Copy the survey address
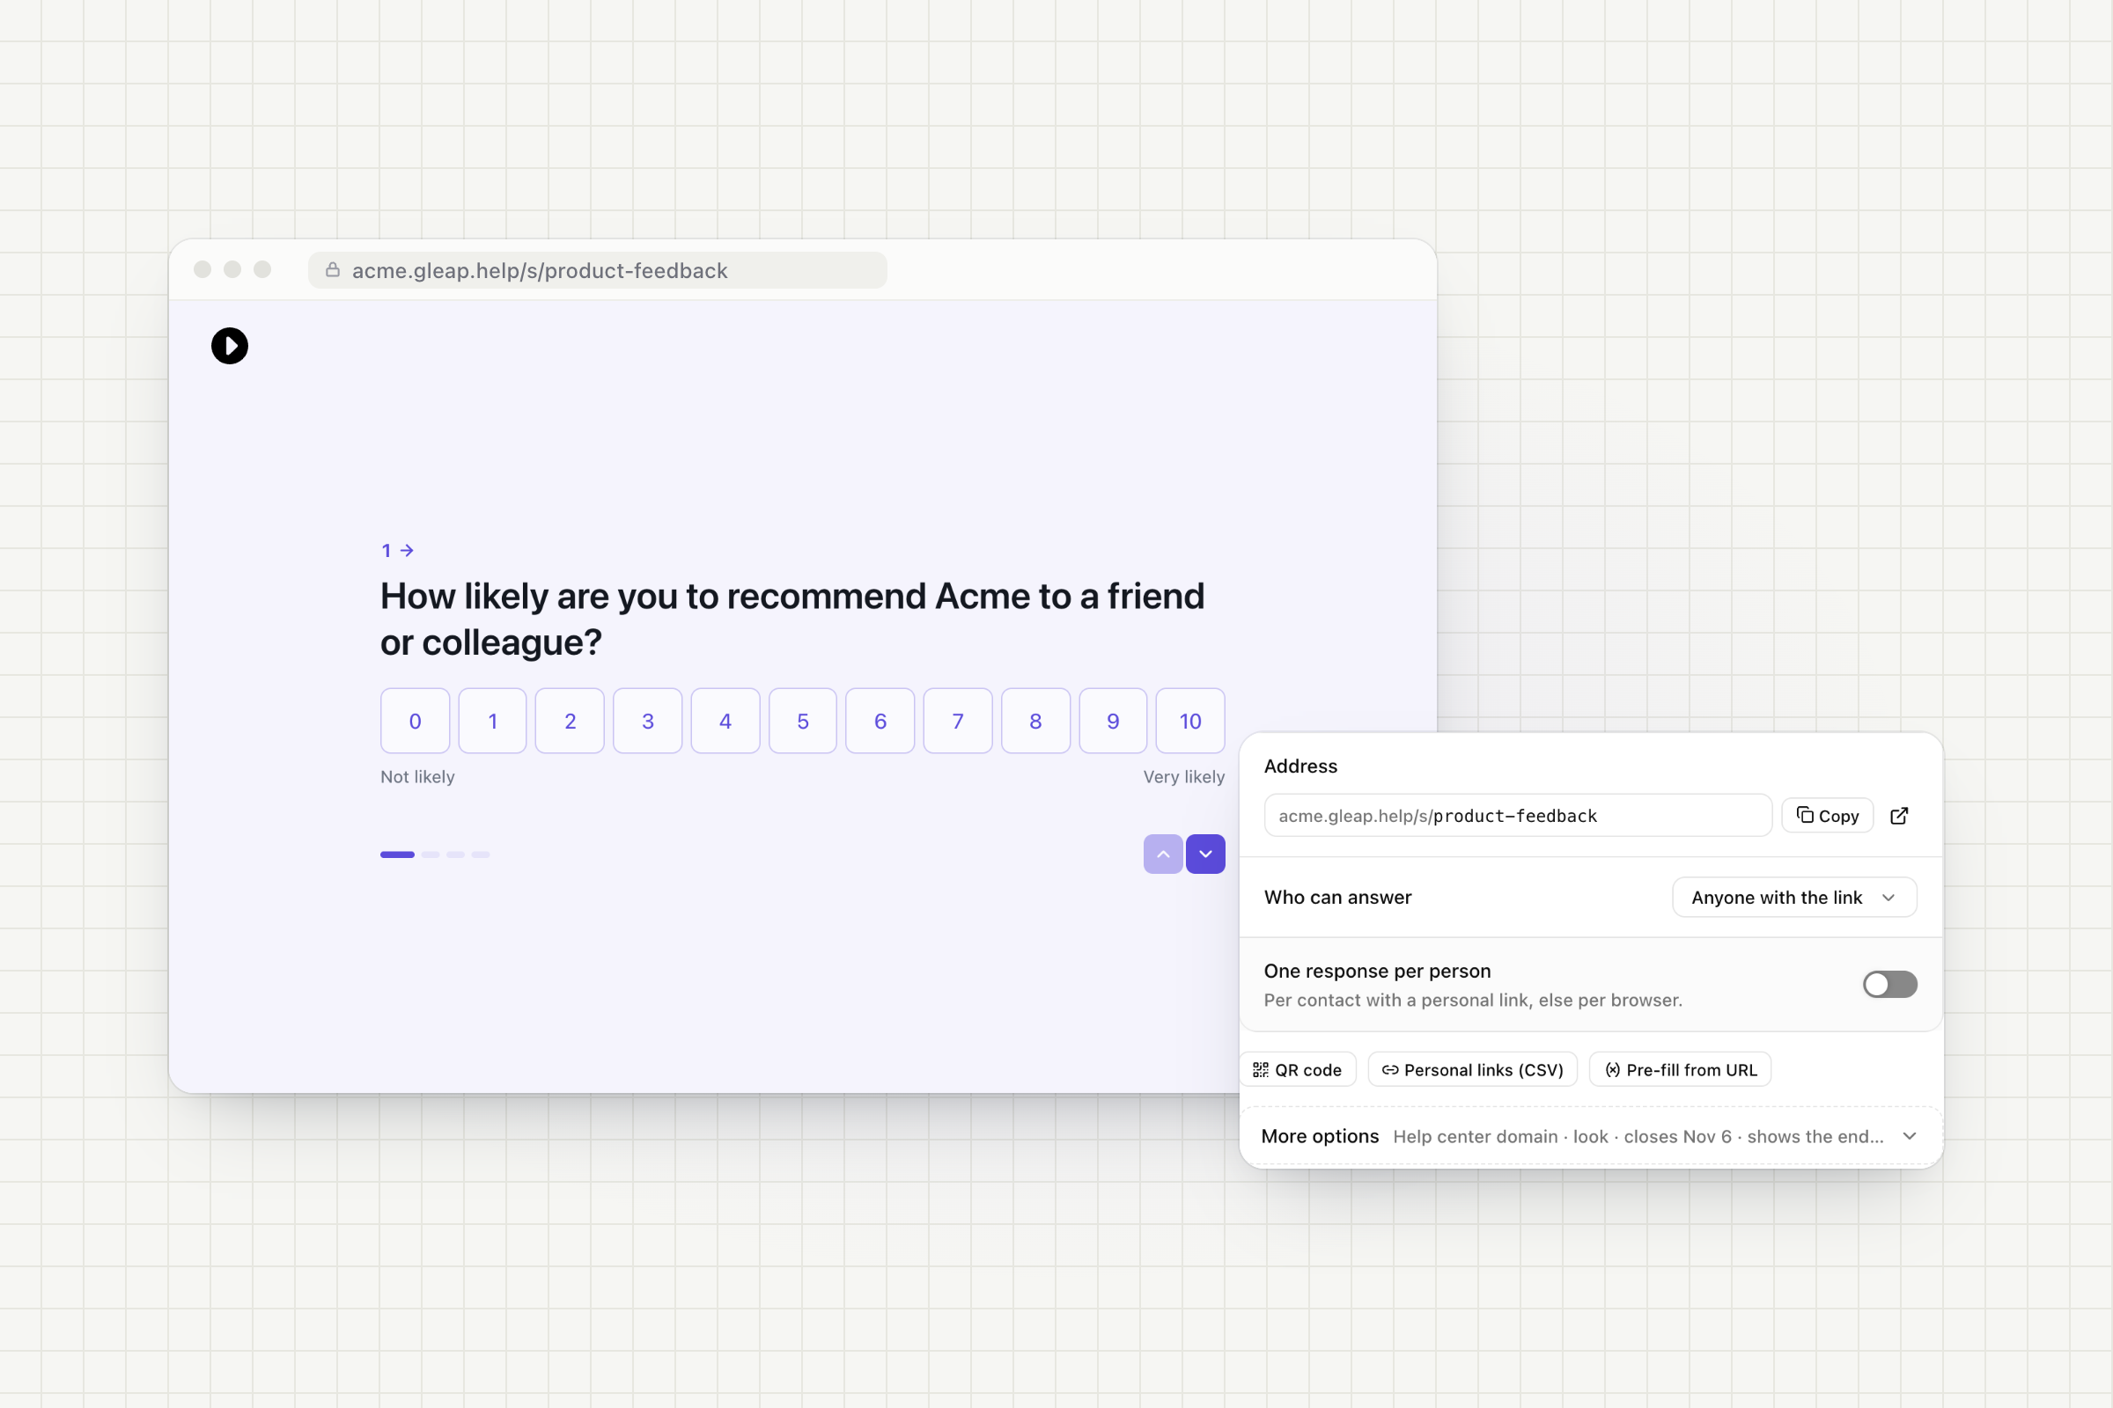Viewport: 2113px width, 1408px height. coord(1828,816)
